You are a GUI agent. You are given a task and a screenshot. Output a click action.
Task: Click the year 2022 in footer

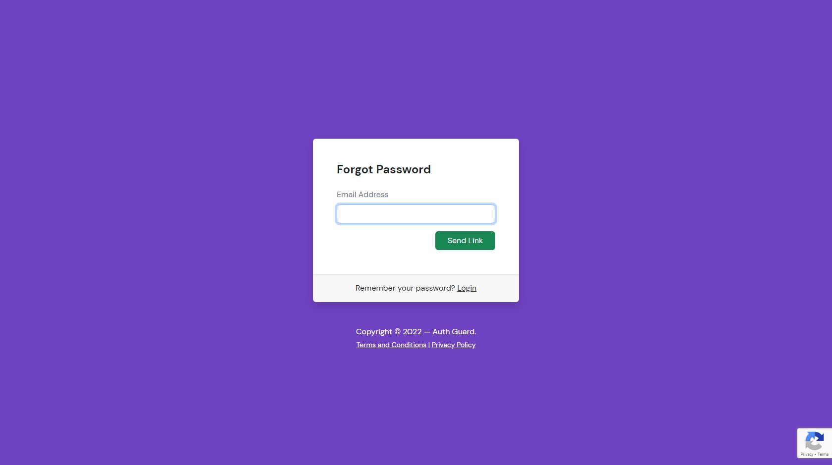[x=412, y=332]
